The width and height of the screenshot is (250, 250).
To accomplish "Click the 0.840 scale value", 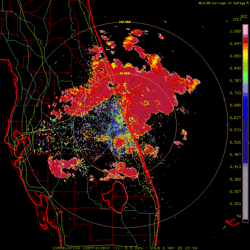I will (x=235, y=68).
